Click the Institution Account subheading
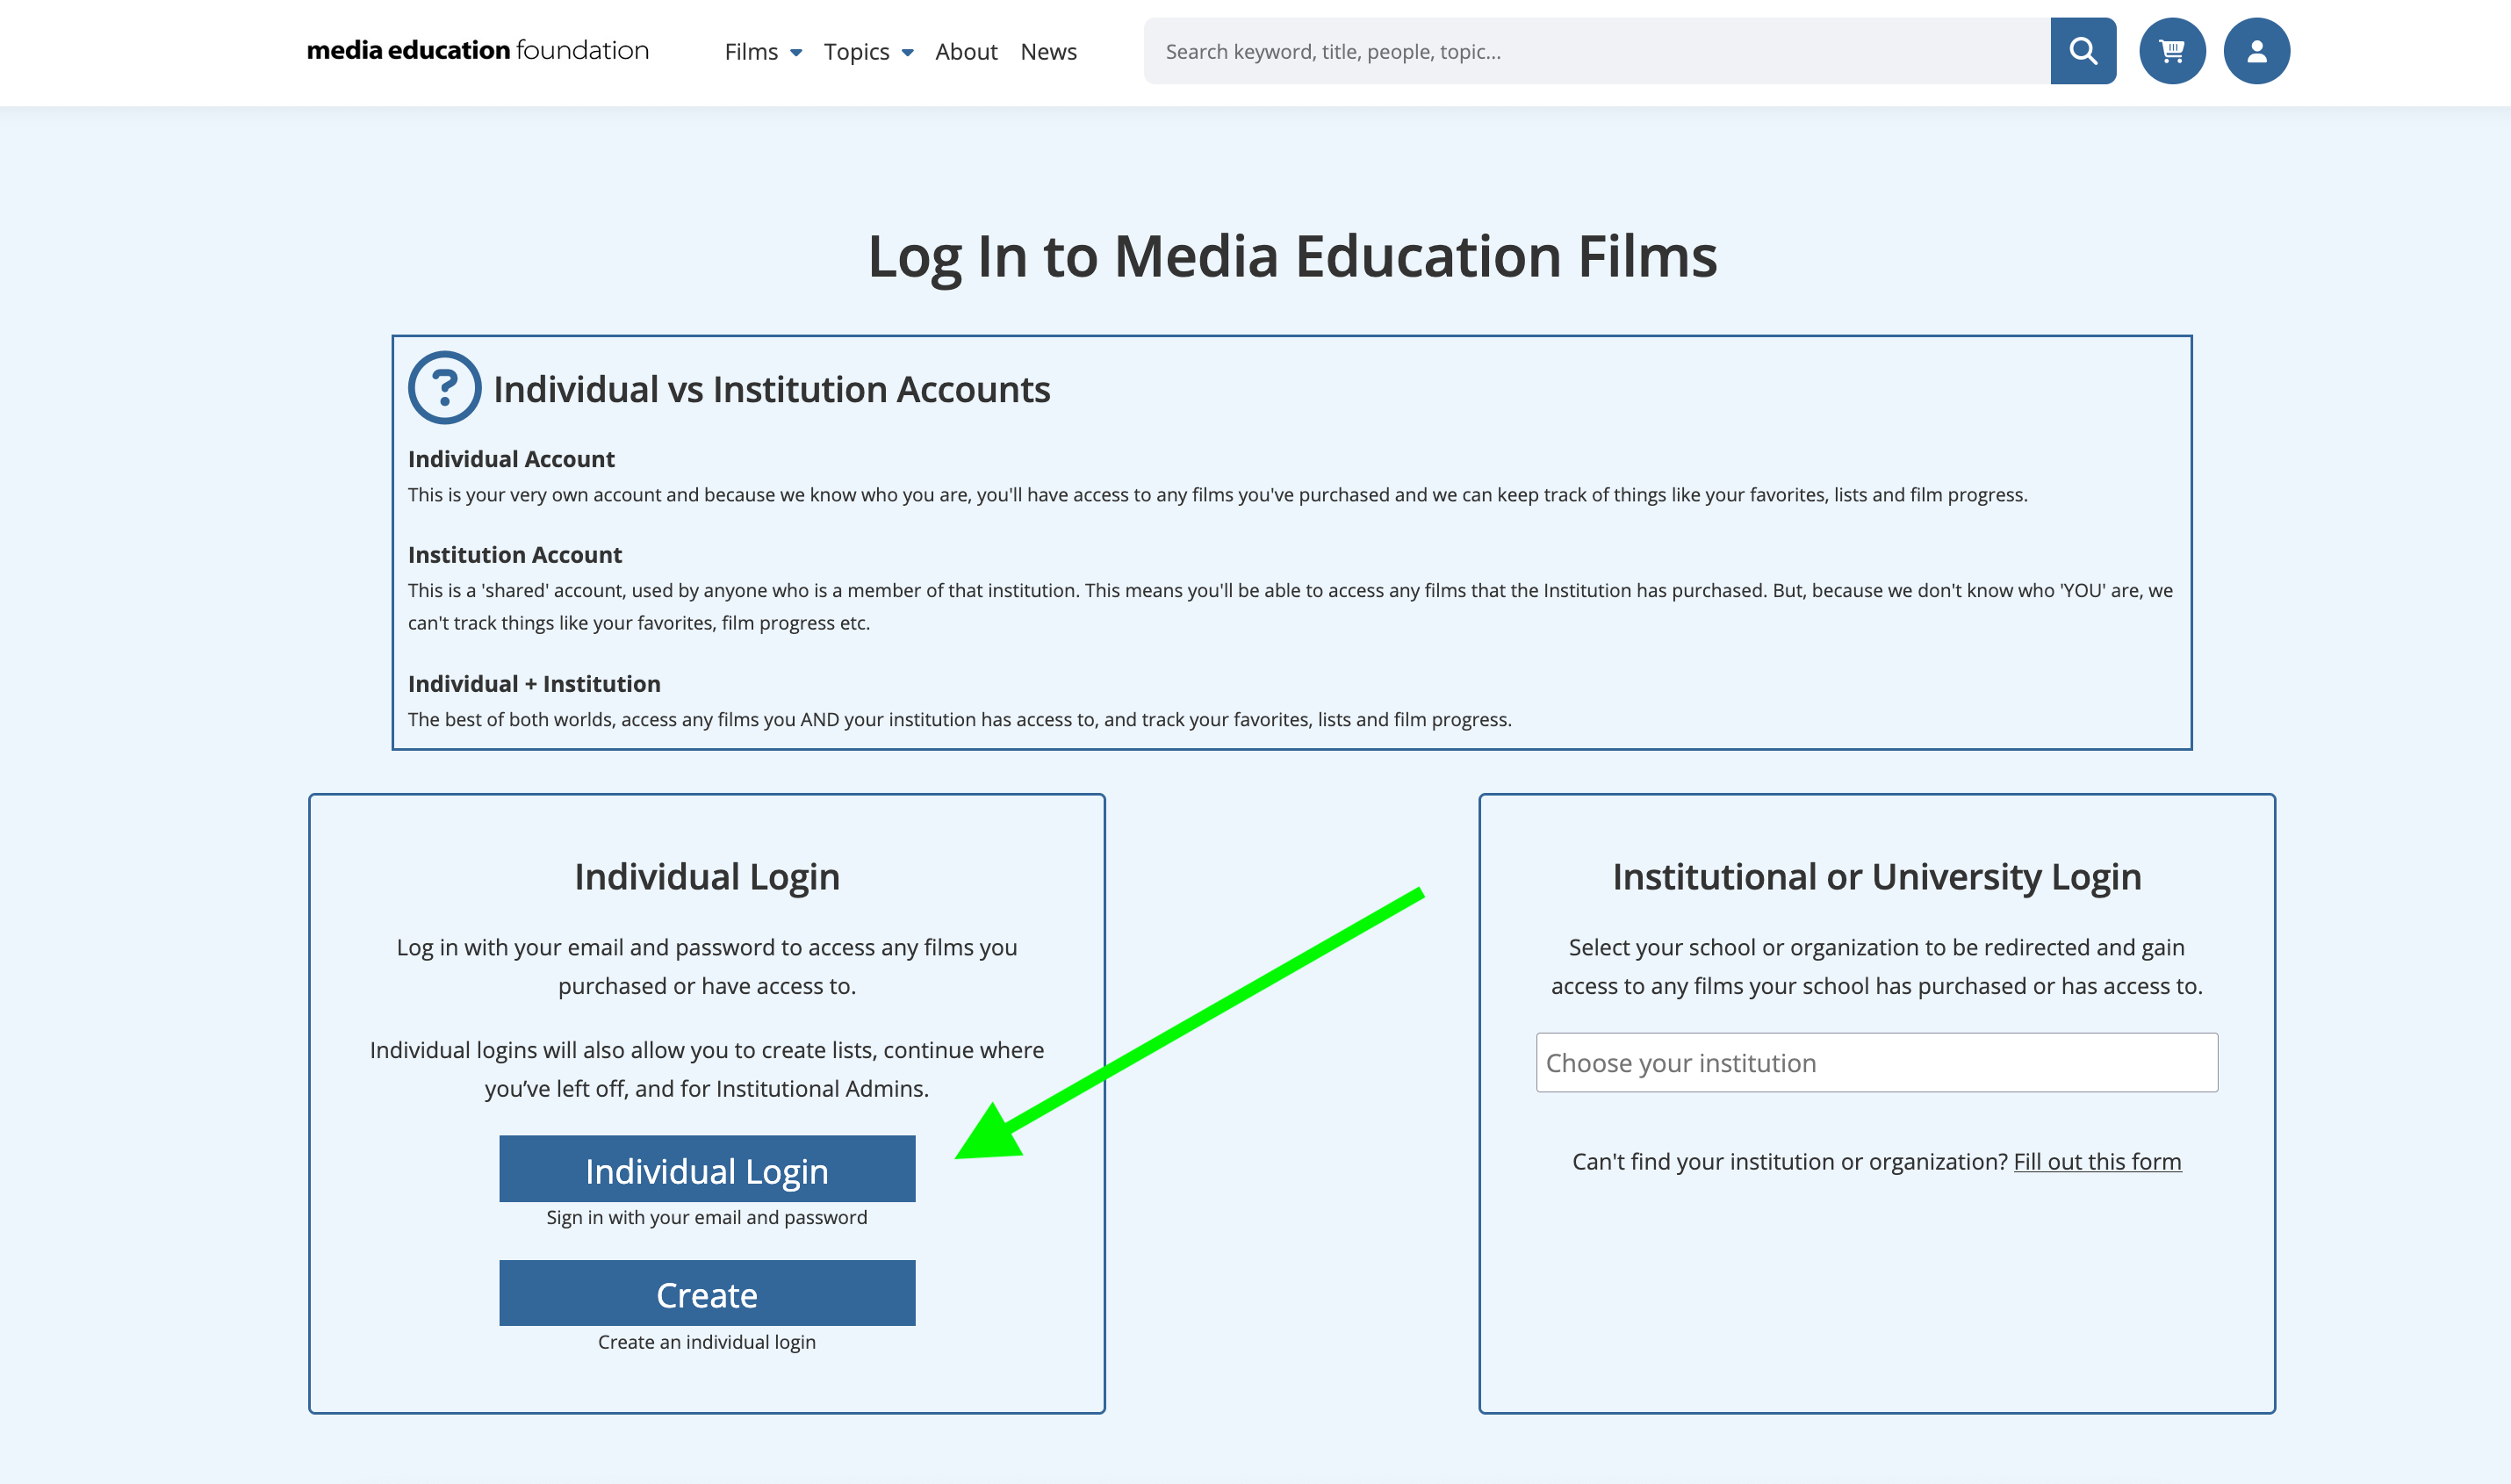Image resolution: width=2511 pixels, height=1484 pixels. (x=514, y=555)
